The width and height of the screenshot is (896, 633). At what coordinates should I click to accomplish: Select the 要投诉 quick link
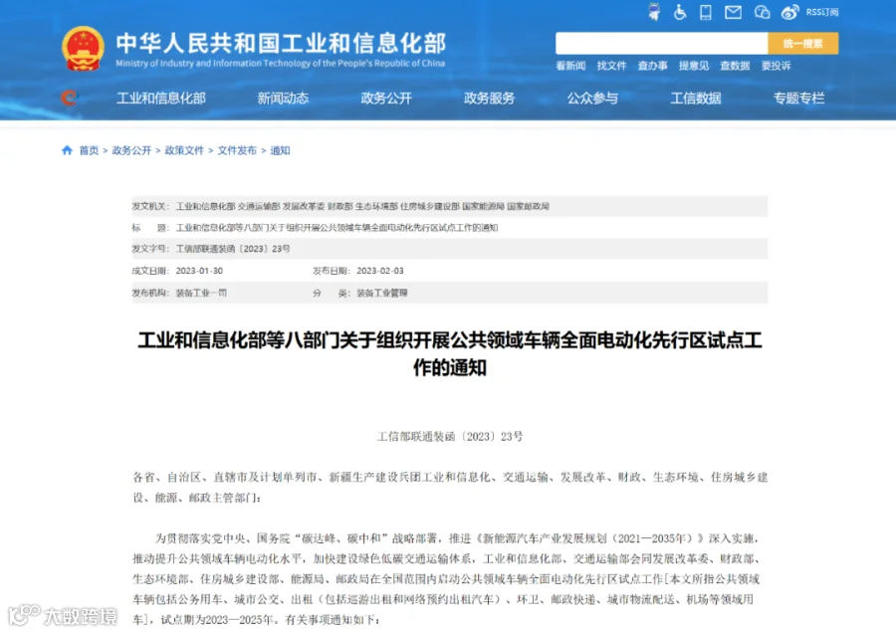(x=776, y=66)
